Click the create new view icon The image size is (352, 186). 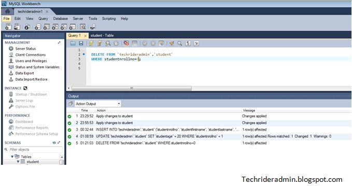click(x=55, y=27)
